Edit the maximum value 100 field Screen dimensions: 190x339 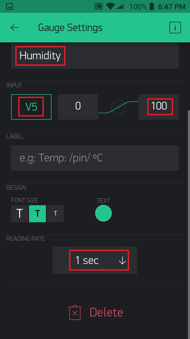[x=159, y=107]
